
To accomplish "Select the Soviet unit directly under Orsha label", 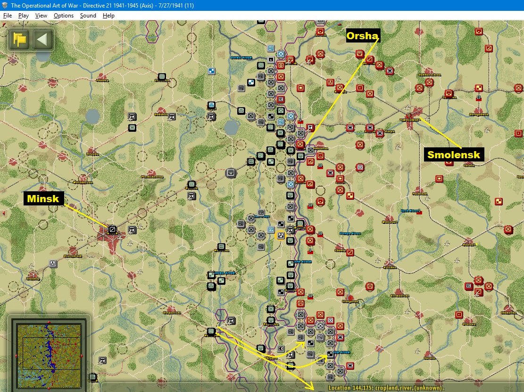I will (359, 53).
